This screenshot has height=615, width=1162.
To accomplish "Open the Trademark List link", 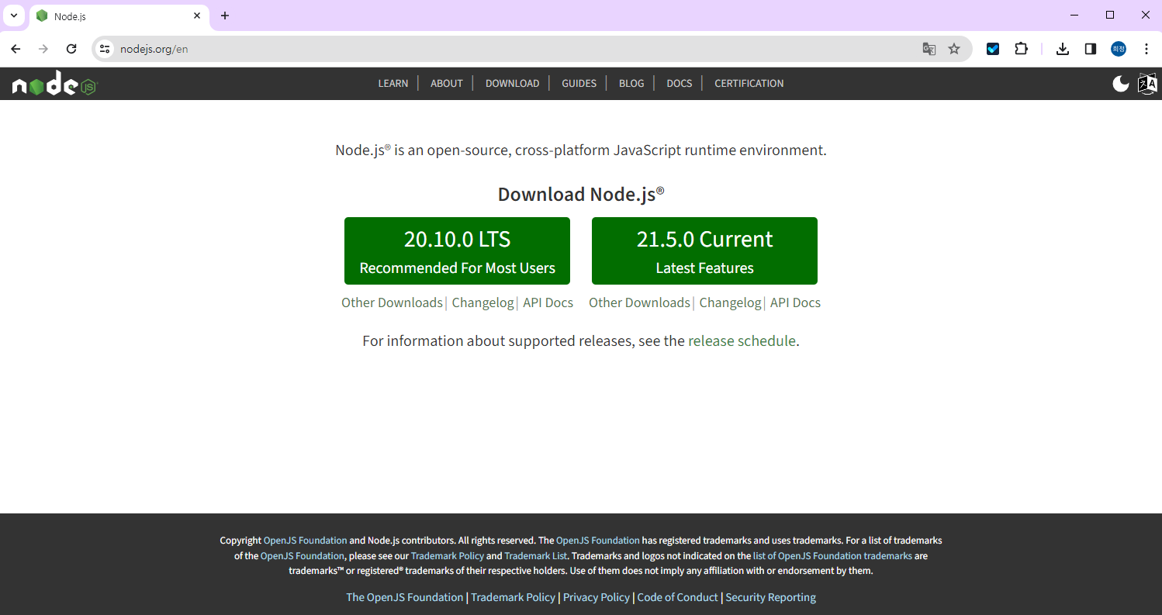I will click(x=536, y=556).
